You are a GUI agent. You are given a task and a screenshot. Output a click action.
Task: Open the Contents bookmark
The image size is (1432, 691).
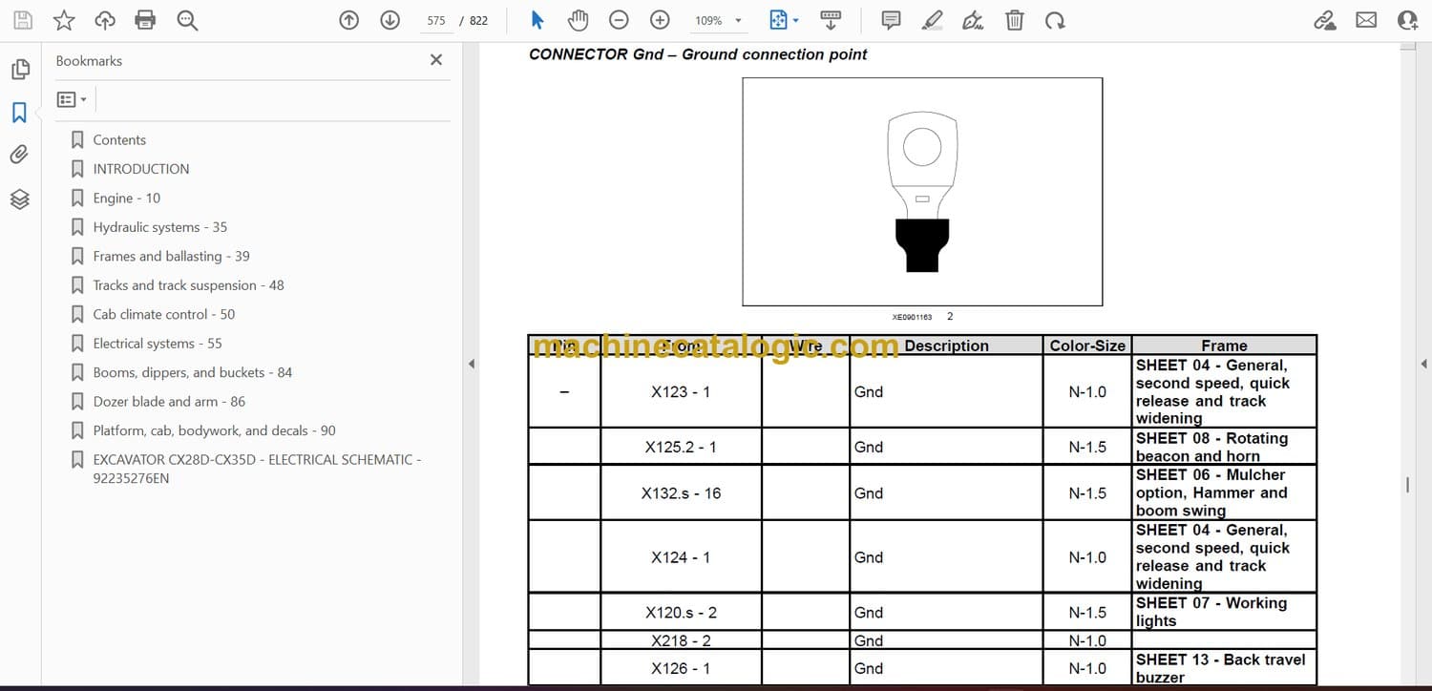pyautogui.click(x=119, y=139)
